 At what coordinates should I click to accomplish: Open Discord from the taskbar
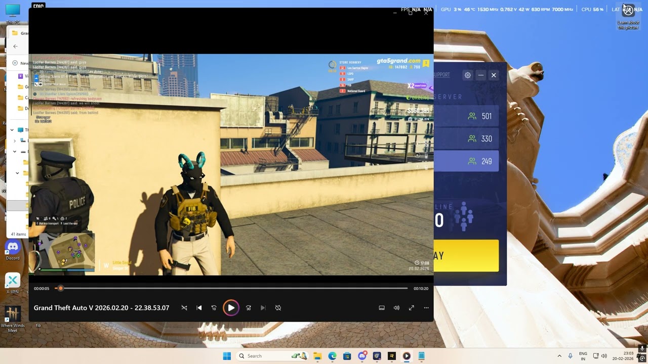tap(362, 356)
